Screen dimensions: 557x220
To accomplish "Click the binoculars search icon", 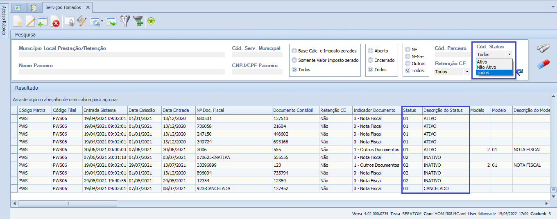I will point(543,49).
